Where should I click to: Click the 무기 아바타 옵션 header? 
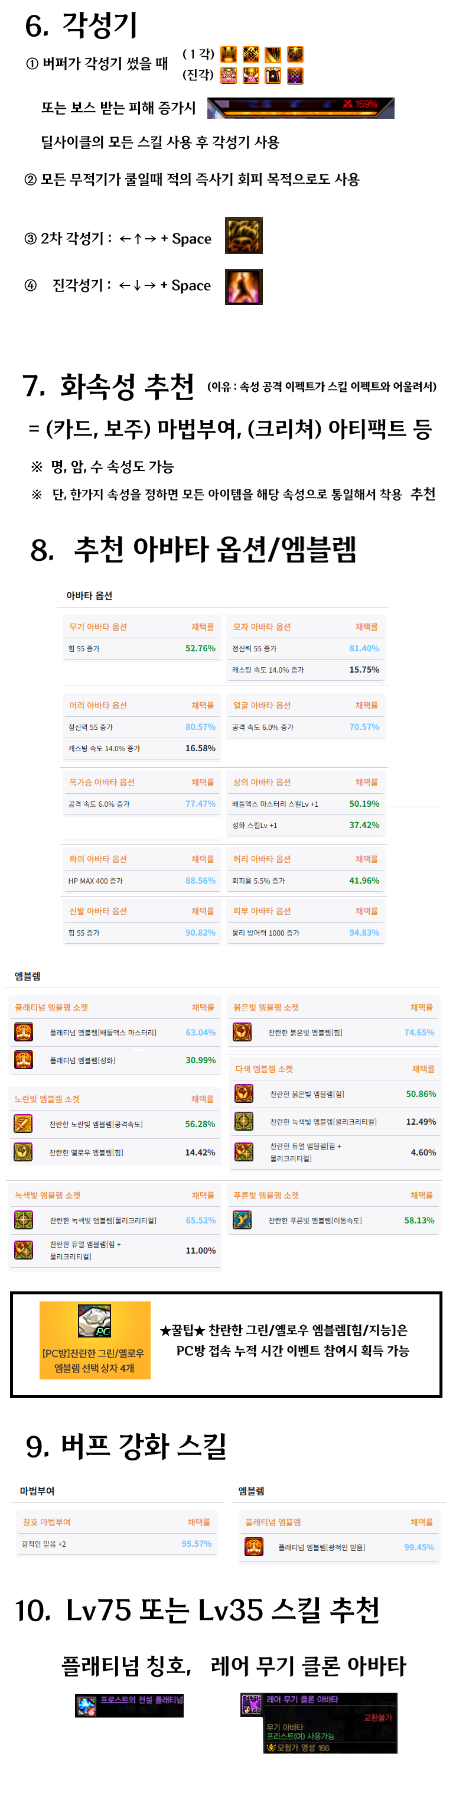(98, 626)
